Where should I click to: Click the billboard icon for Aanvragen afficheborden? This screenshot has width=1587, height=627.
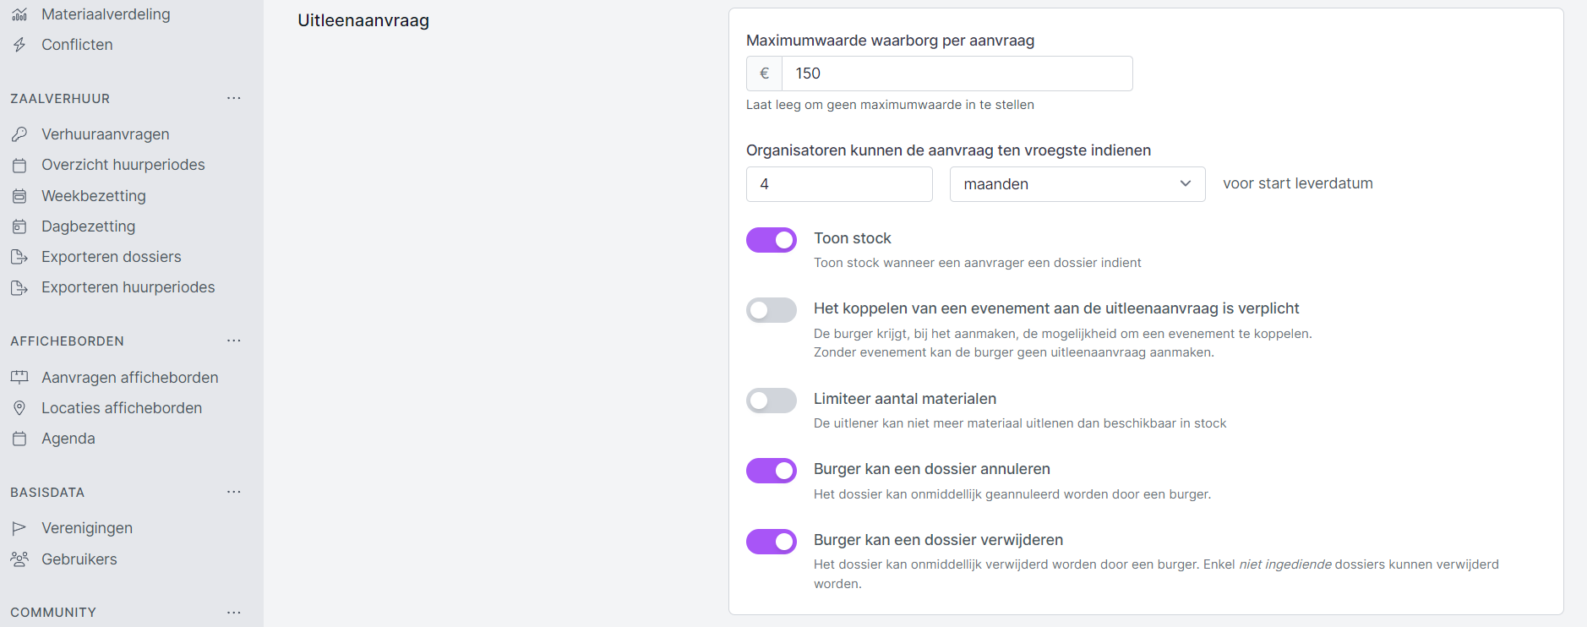pos(19,378)
